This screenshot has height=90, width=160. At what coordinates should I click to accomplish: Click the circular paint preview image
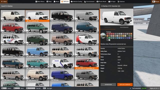[103, 35]
